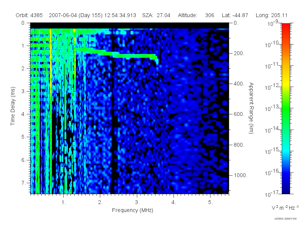This screenshot has height=228, width=305.
Task: Click the 'V² m⁻² Hz⁻¹' units label
Action: 285,207
